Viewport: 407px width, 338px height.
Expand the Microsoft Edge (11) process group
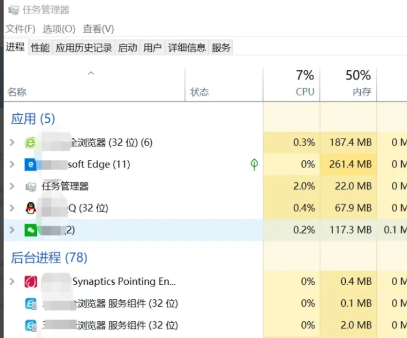point(12,164)
